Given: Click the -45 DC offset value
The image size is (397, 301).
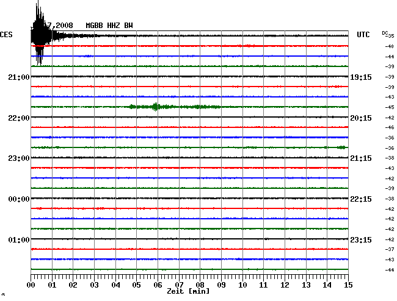Looking at the screenshot, I should click(390, 107).
